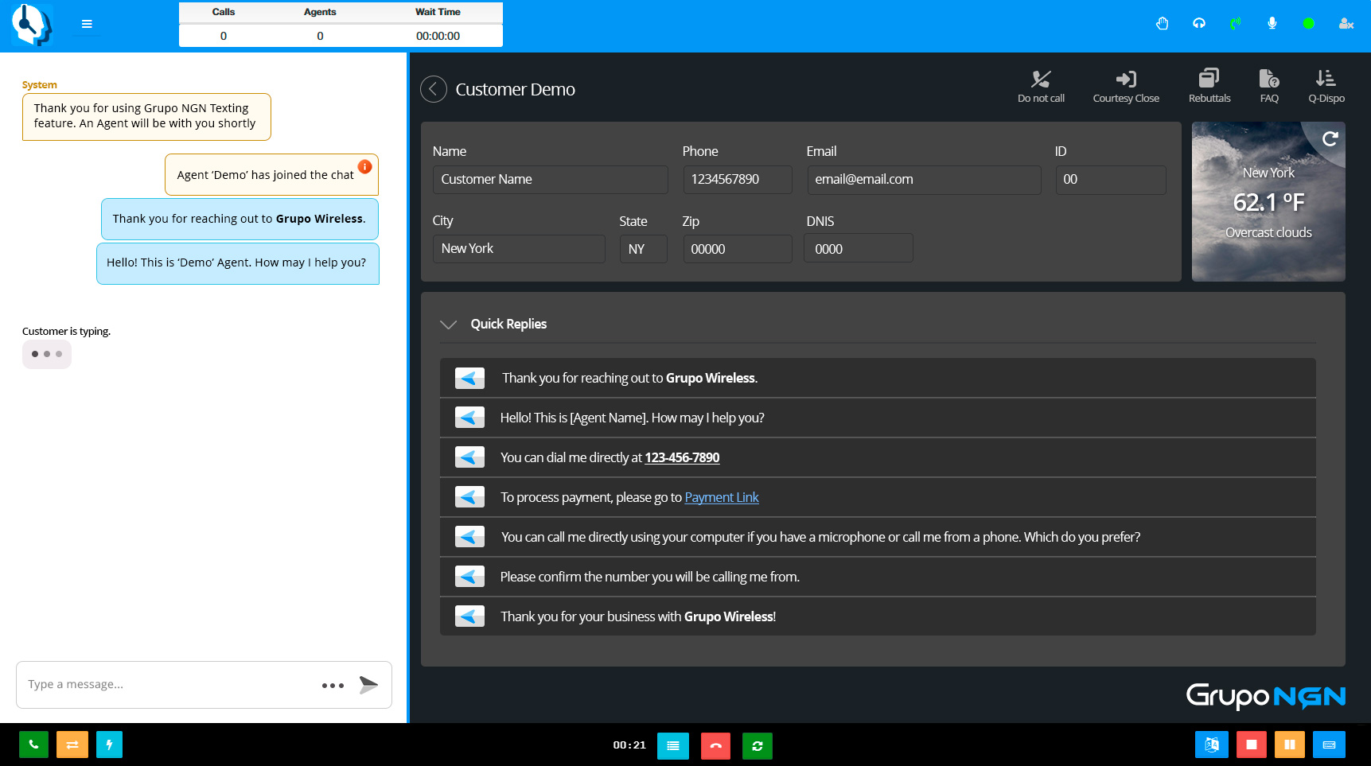Click the green agent status indicator
This screenshot has height=766, width=1371.
pos(1309,23)
